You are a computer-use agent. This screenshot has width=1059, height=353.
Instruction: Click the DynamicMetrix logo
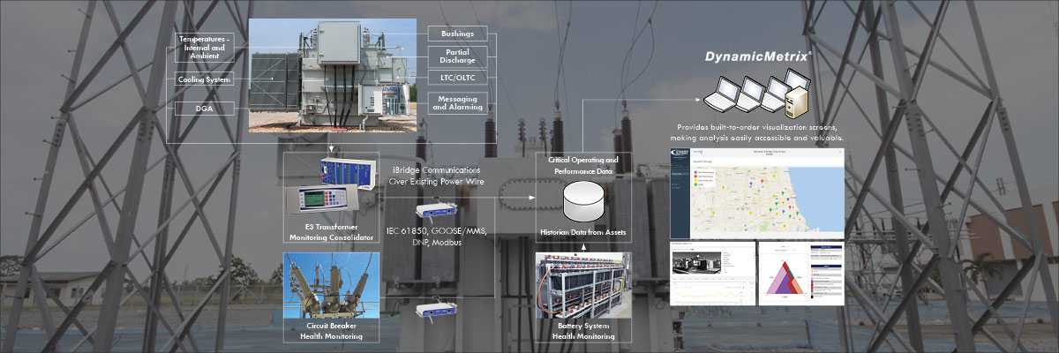click(758, 56)
